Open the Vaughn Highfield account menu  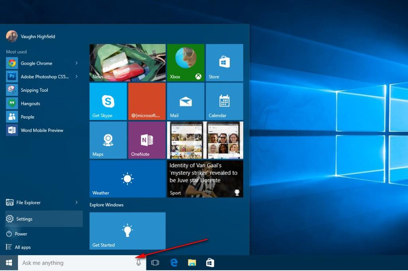[x=31, y=36]
